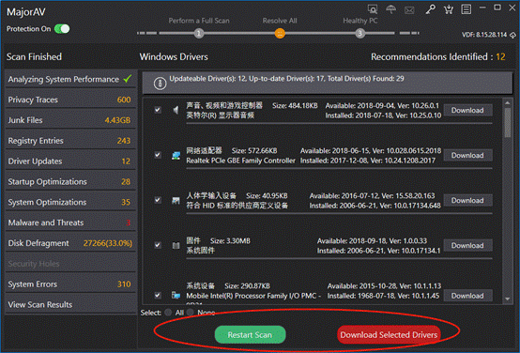The height and width of the screenshot is (353, 520).
Task: Open the Junk Files category
Action: tap(70, 120)
